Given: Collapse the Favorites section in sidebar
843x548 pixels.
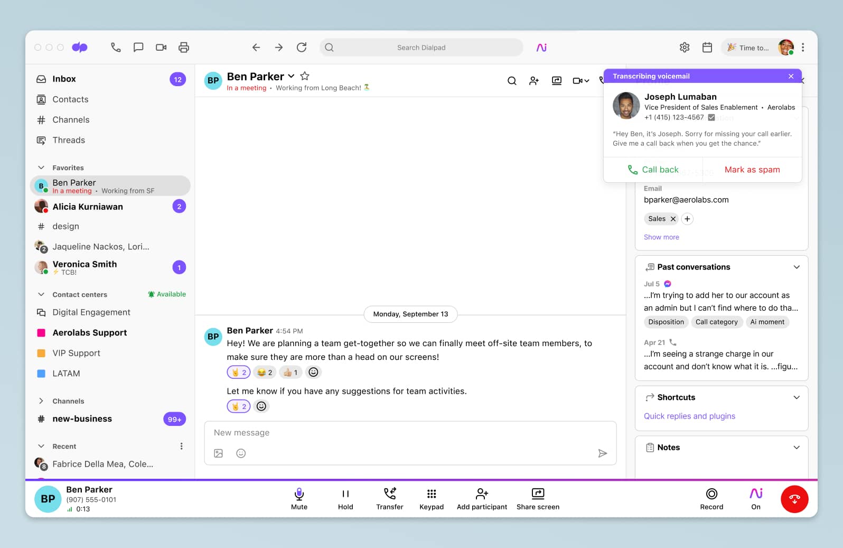Looking at the screenshot, I should click(x=41, y=168).
